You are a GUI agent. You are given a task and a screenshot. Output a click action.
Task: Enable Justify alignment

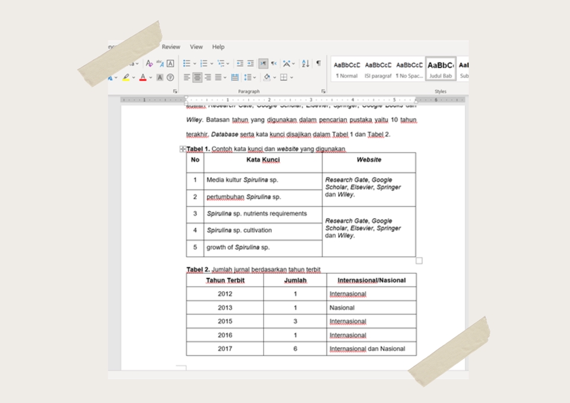[218, 77]
